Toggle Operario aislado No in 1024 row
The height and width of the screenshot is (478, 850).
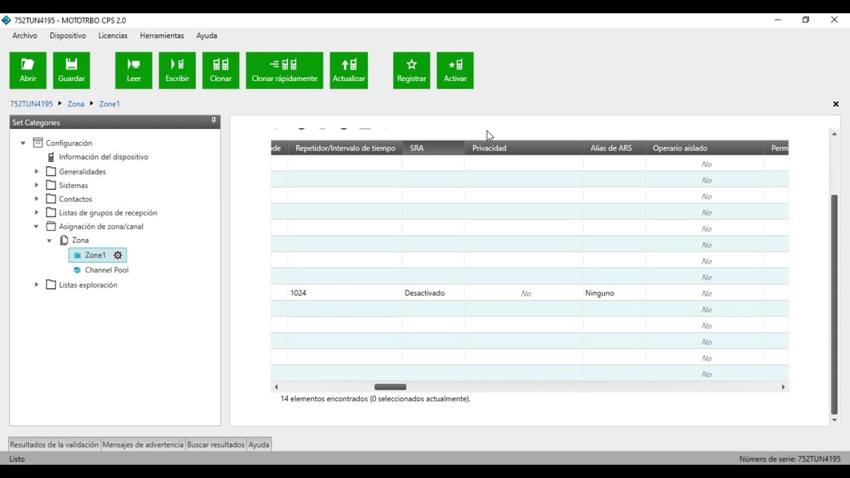point(707,293)
